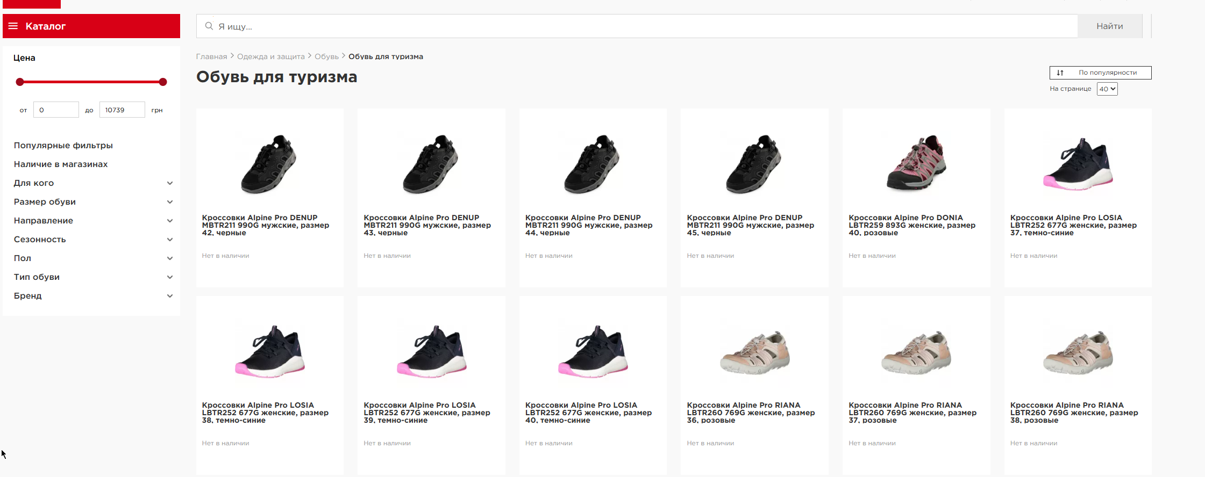The width and height of the screenshot is (1205, 477).
Task: Open DONIA LBTR259 размер 40 title link
Action: pos(912,225)
